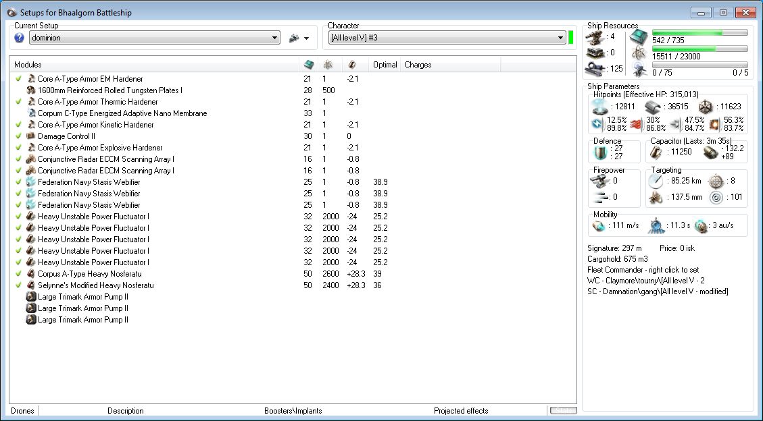763x421 pixels.
Task: Sort by the Charges column header
Action: click(x=451, y=65)
